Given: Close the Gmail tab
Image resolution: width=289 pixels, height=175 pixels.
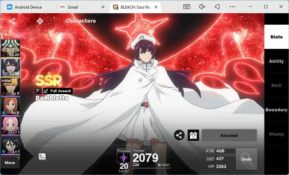Looking at the screenshot, I should [103, 7].
